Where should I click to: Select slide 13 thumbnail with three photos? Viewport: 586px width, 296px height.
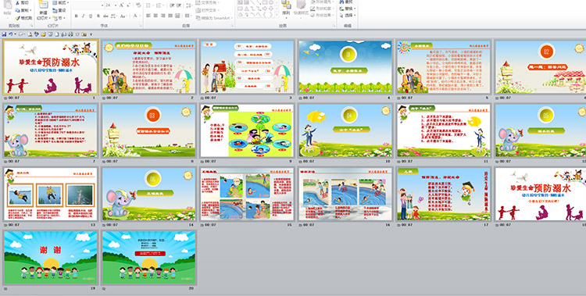51,194
